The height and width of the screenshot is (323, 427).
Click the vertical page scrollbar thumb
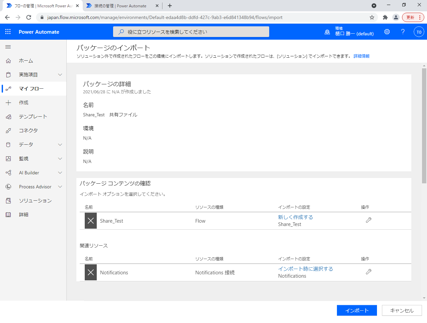tap(424, 126)
